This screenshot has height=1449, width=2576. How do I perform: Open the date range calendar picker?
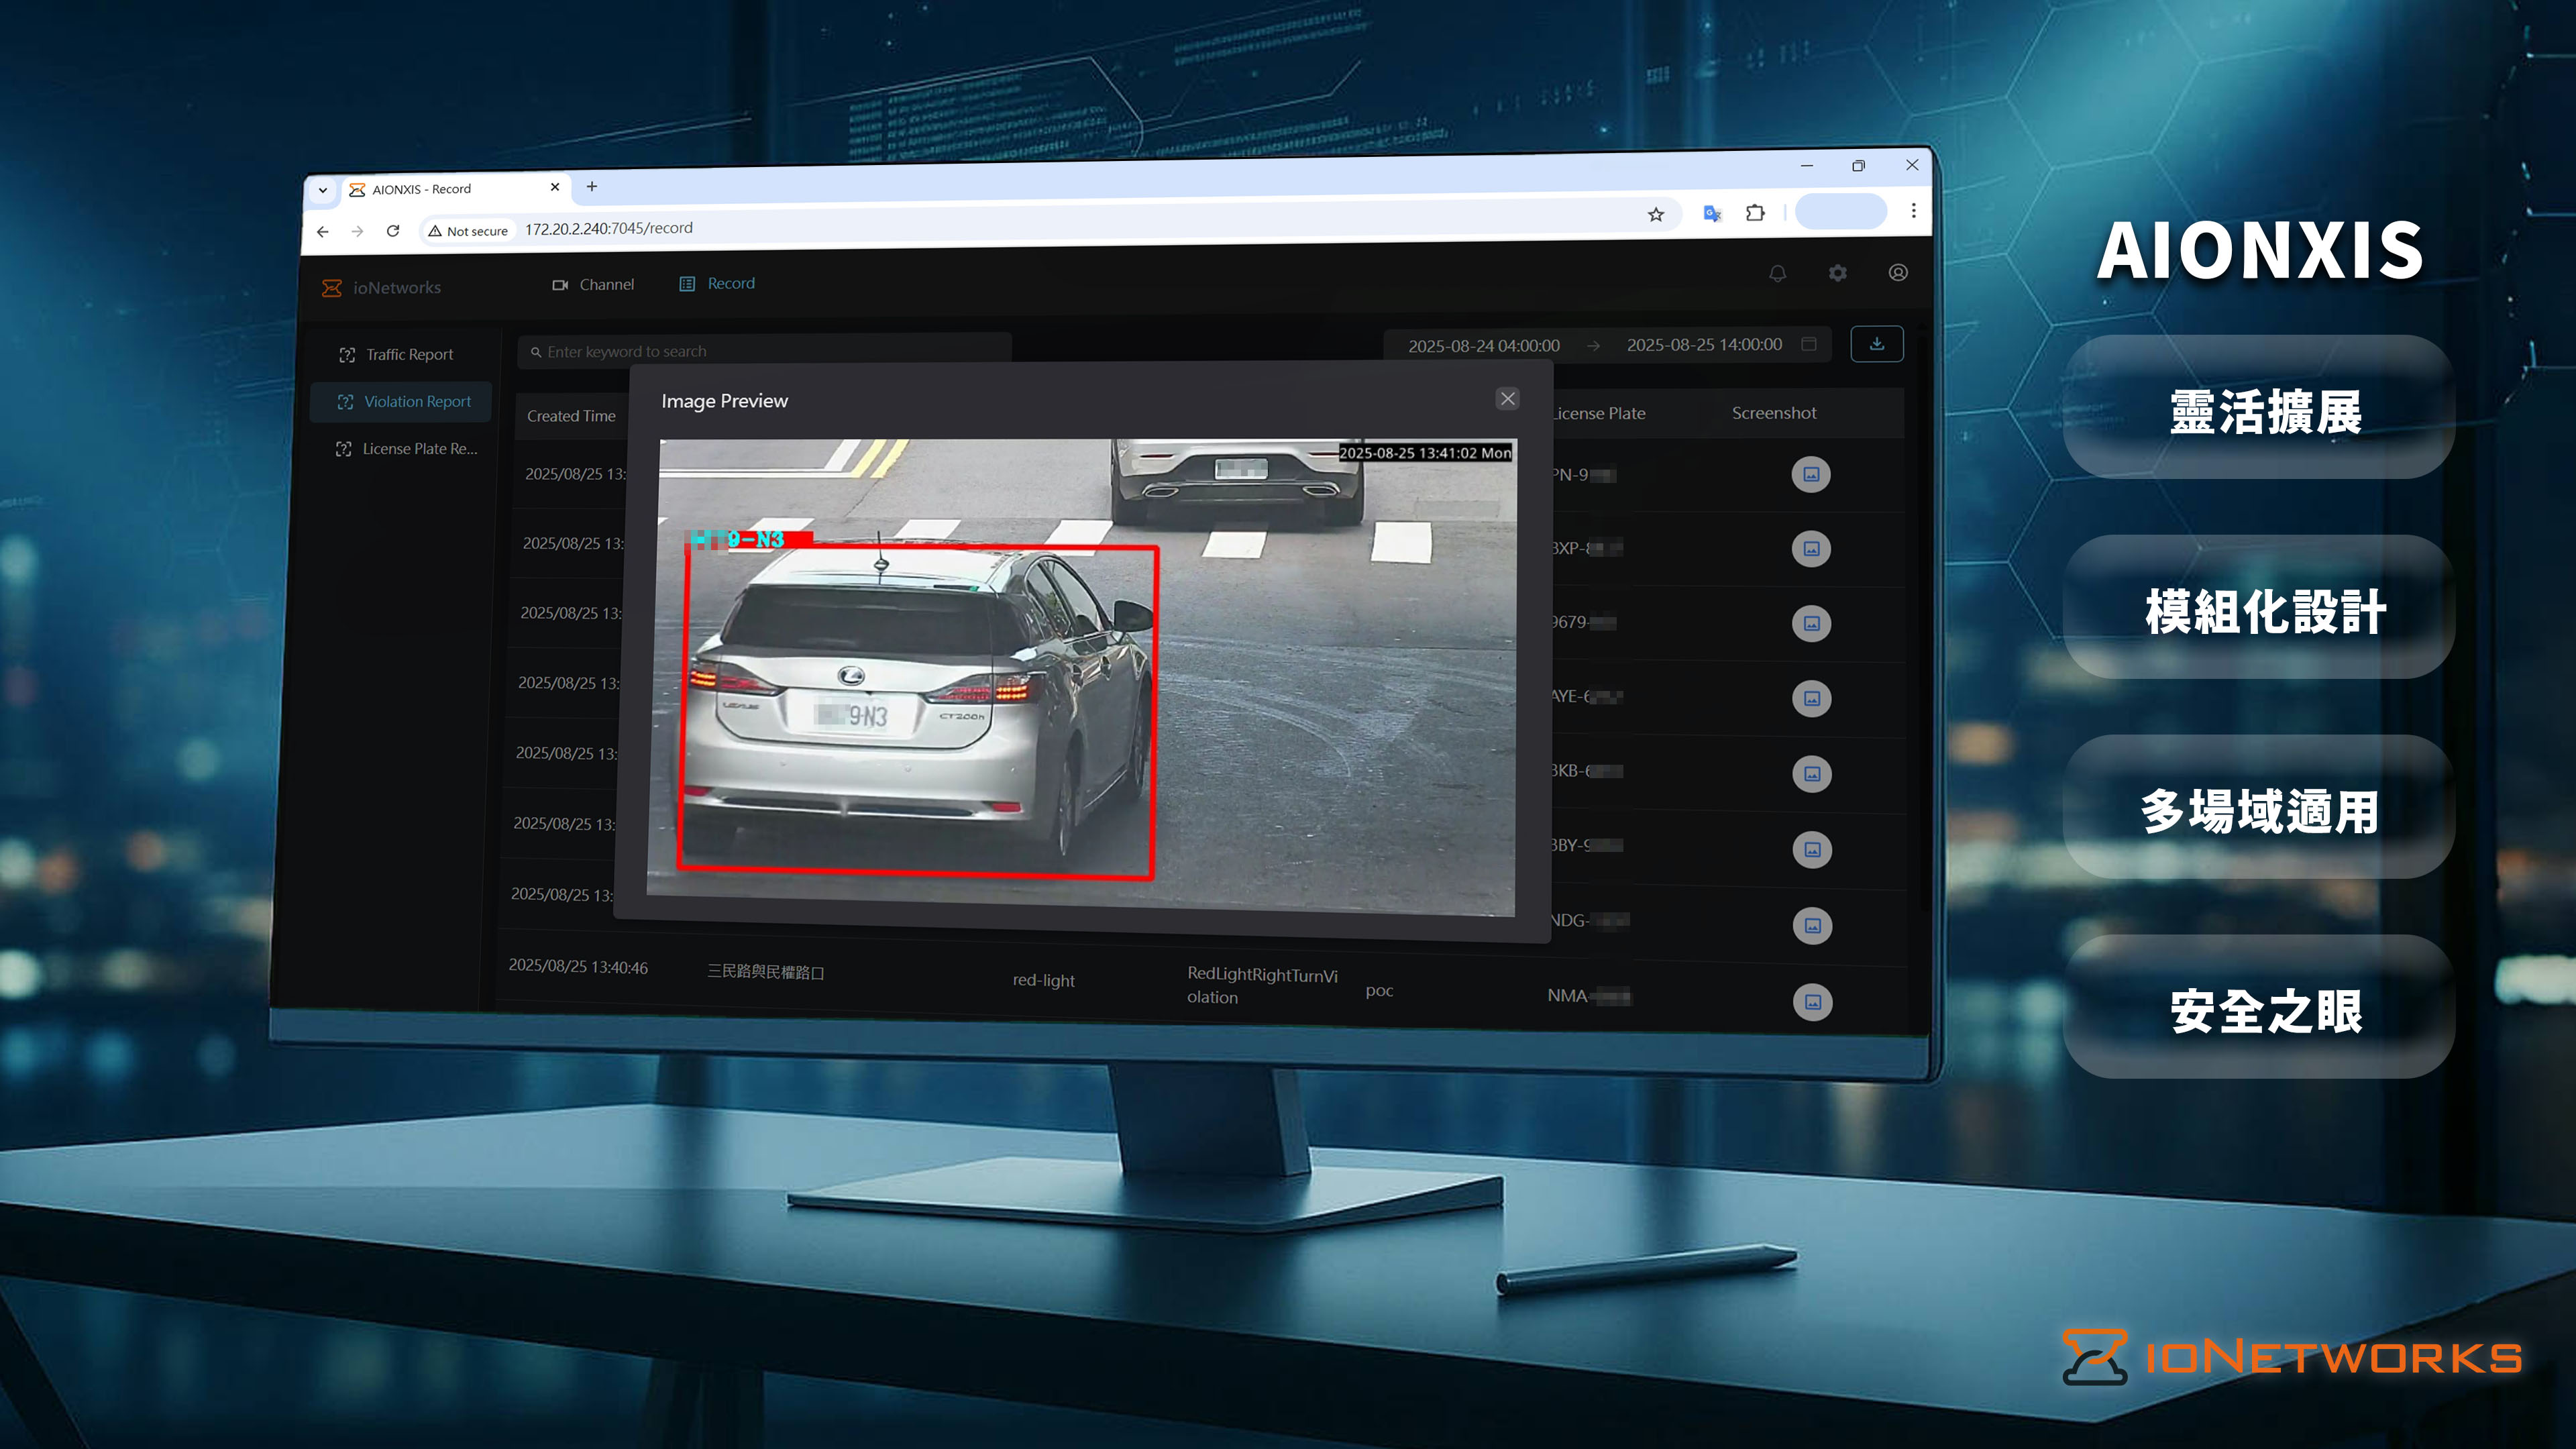1808,344
